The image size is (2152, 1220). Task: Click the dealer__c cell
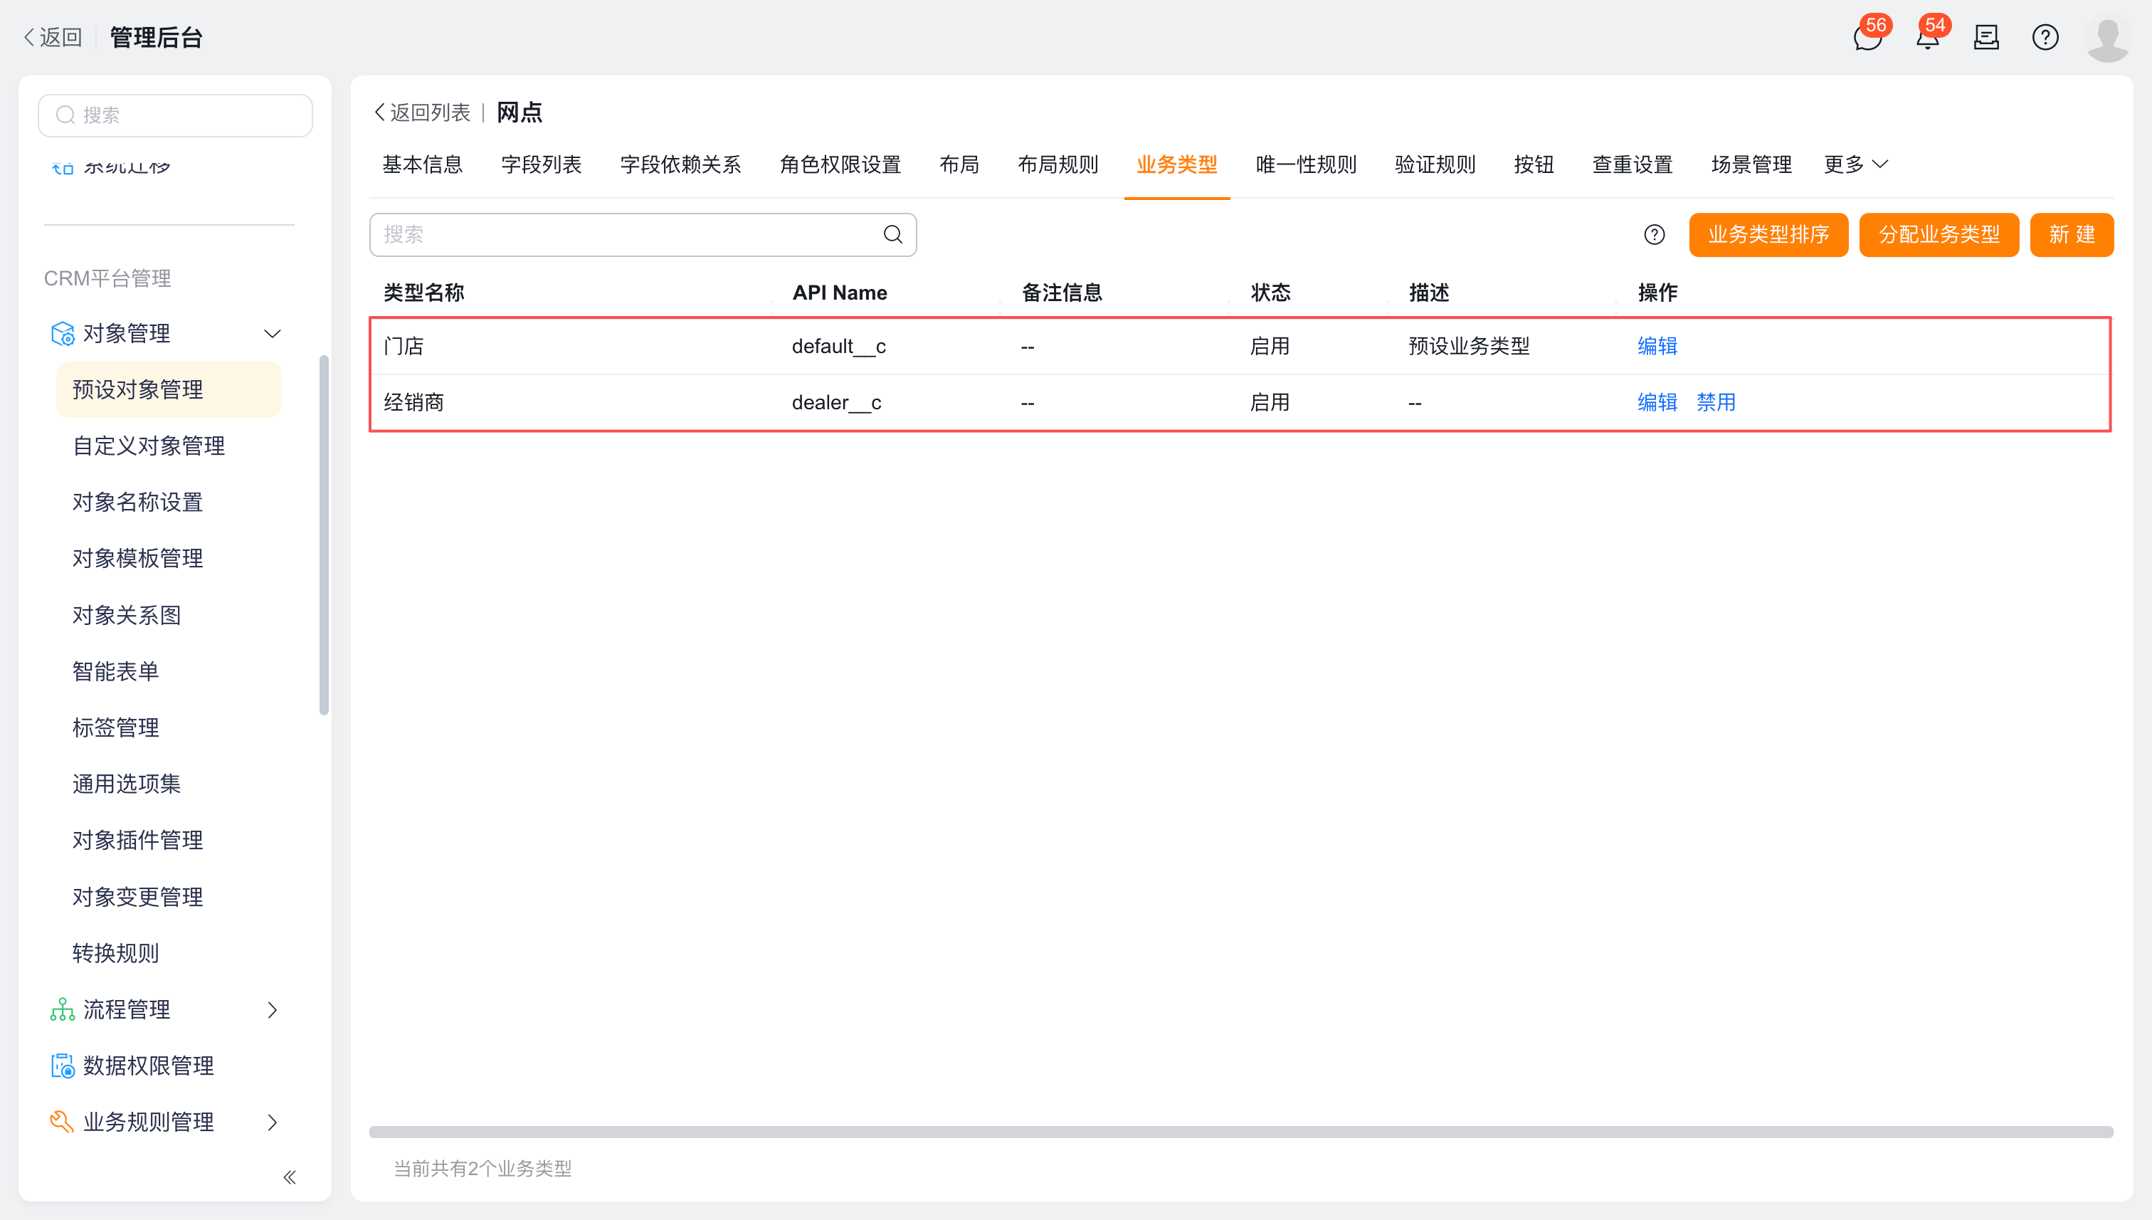[x=836, y=402]
